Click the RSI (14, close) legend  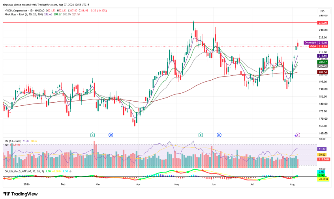pyautogui.click(x=13, y=141)
